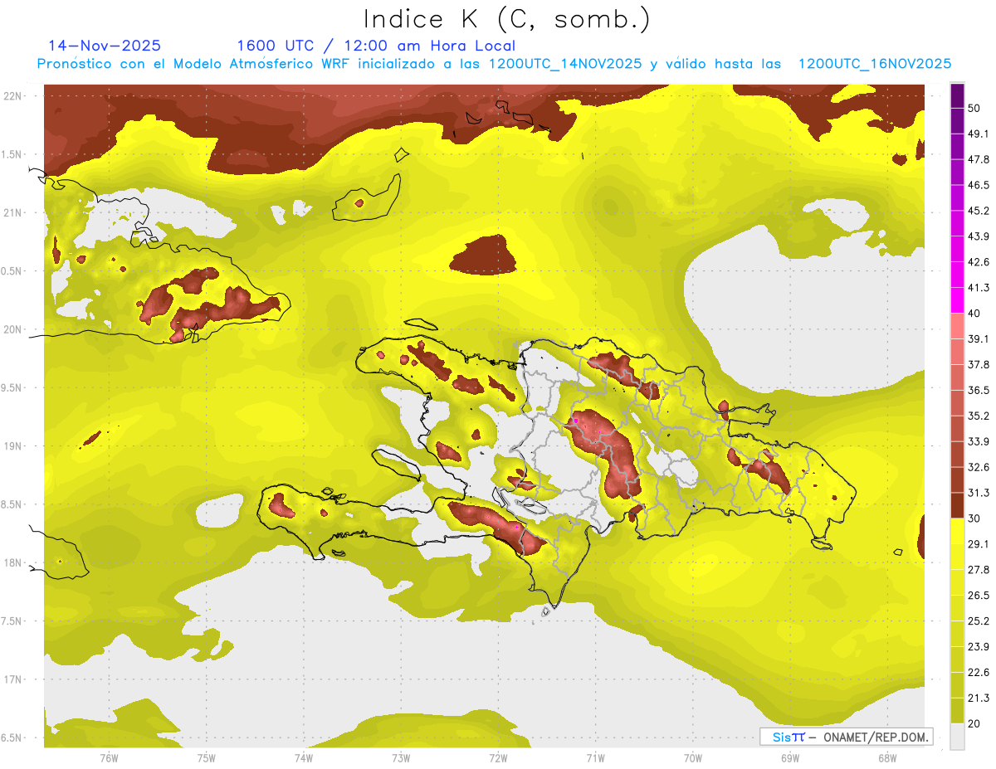This screenshot has width=996, height=769.
Task: Click the "76W" longitude axis label
Action: pos(109,758)
